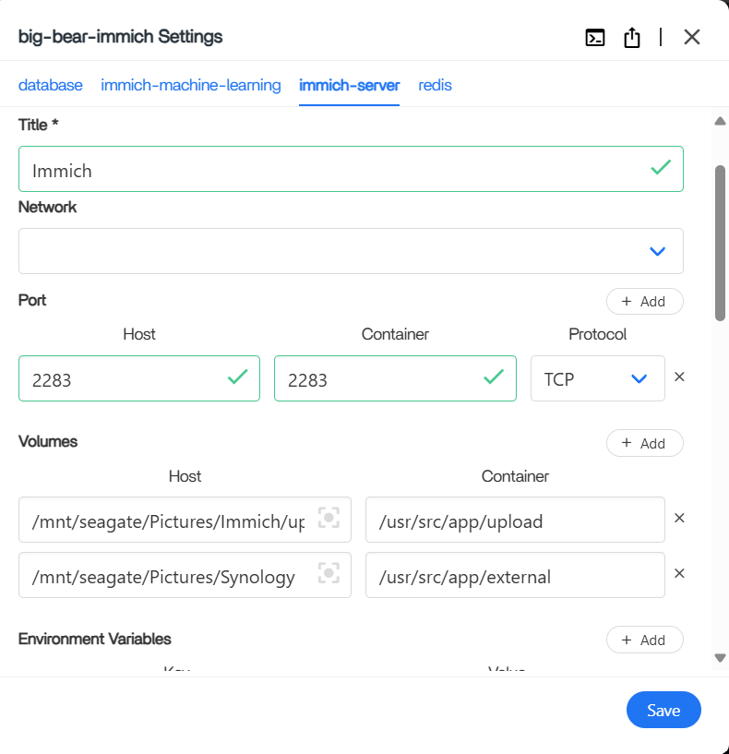Open the immich-machine-learning tab

(x=191, y=85)
